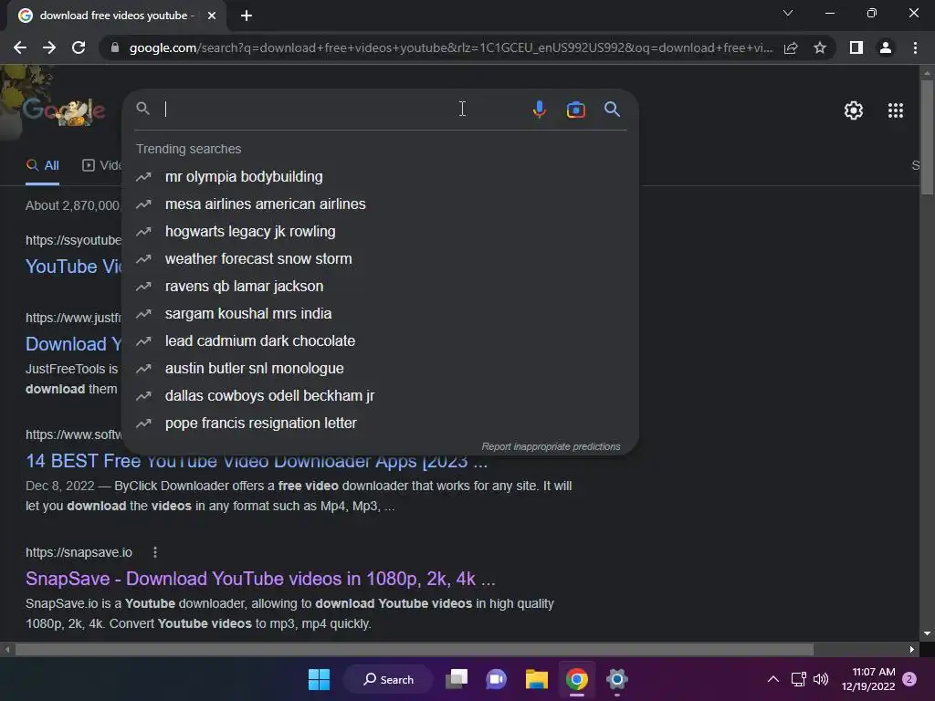Viewport: 935px width, 701px height.
Task: Choose suggestion weather forecast snow storm
Action: [380, 258]
